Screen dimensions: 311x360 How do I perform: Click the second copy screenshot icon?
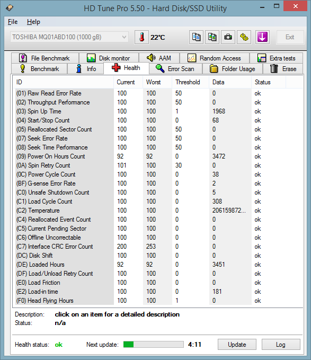[x=212, y=37]
